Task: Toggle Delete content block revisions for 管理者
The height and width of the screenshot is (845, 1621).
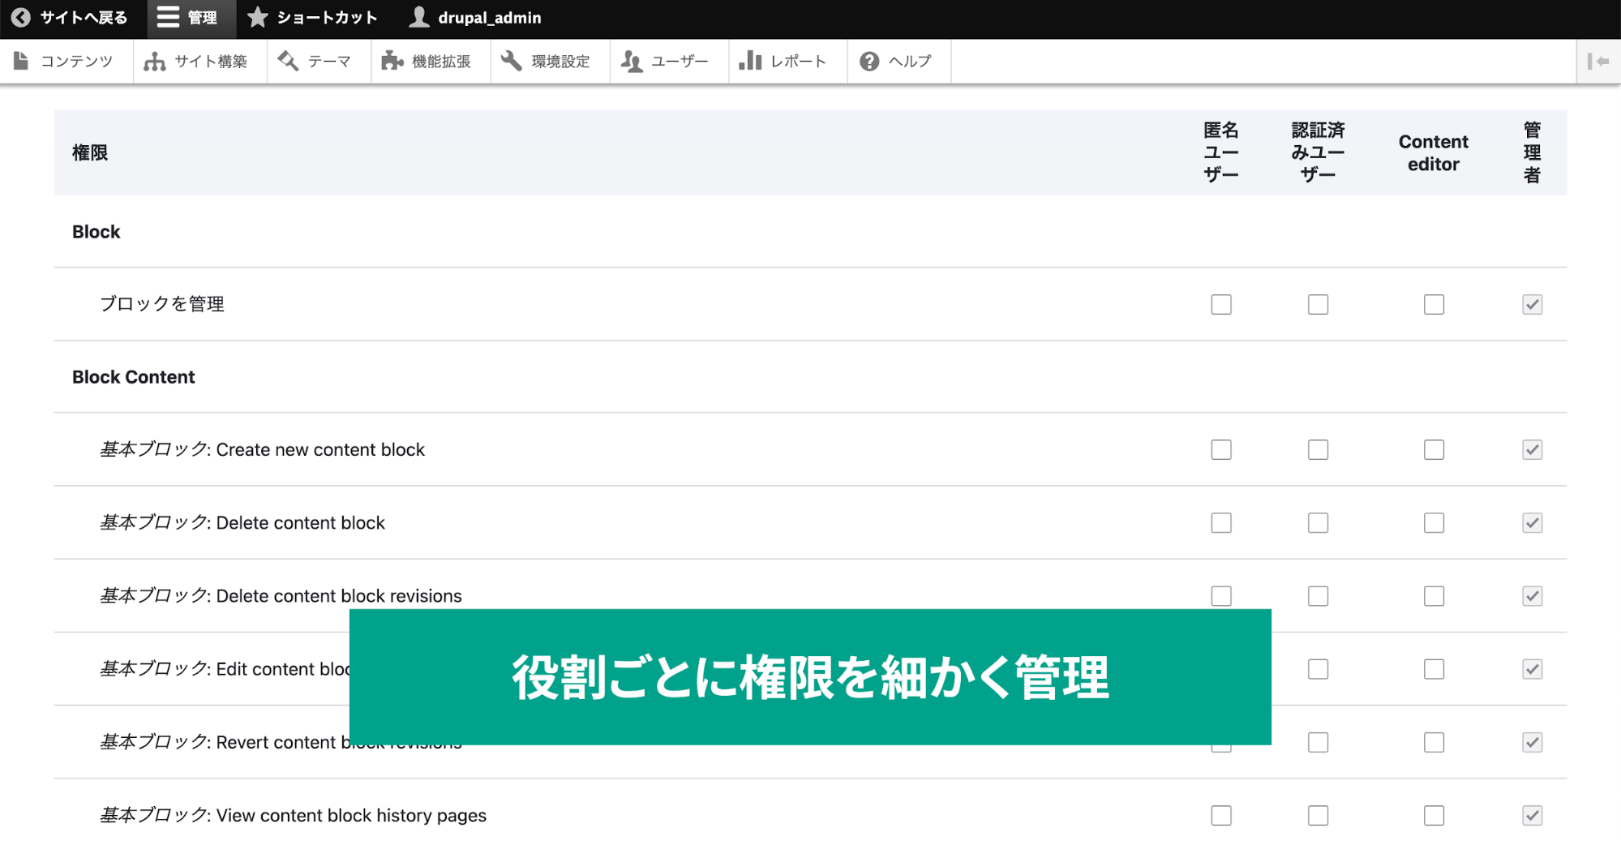Action: click(1532, 595)
